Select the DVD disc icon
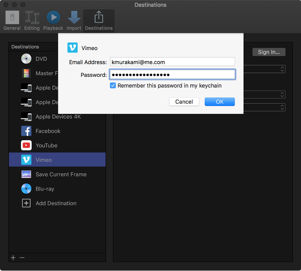 pyautogui.click(x=26, y=59)
